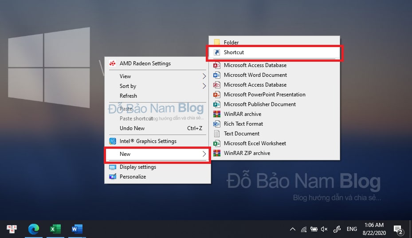Open the Windows Ink Workspace pen icon
412x238 pixels.
click(337, 229)
